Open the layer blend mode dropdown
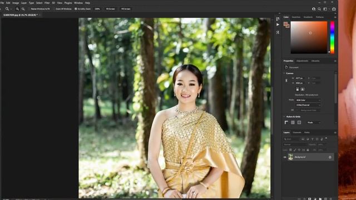Image resolution: width=356 pixels, height=200 pixels. tap(295, 144)
